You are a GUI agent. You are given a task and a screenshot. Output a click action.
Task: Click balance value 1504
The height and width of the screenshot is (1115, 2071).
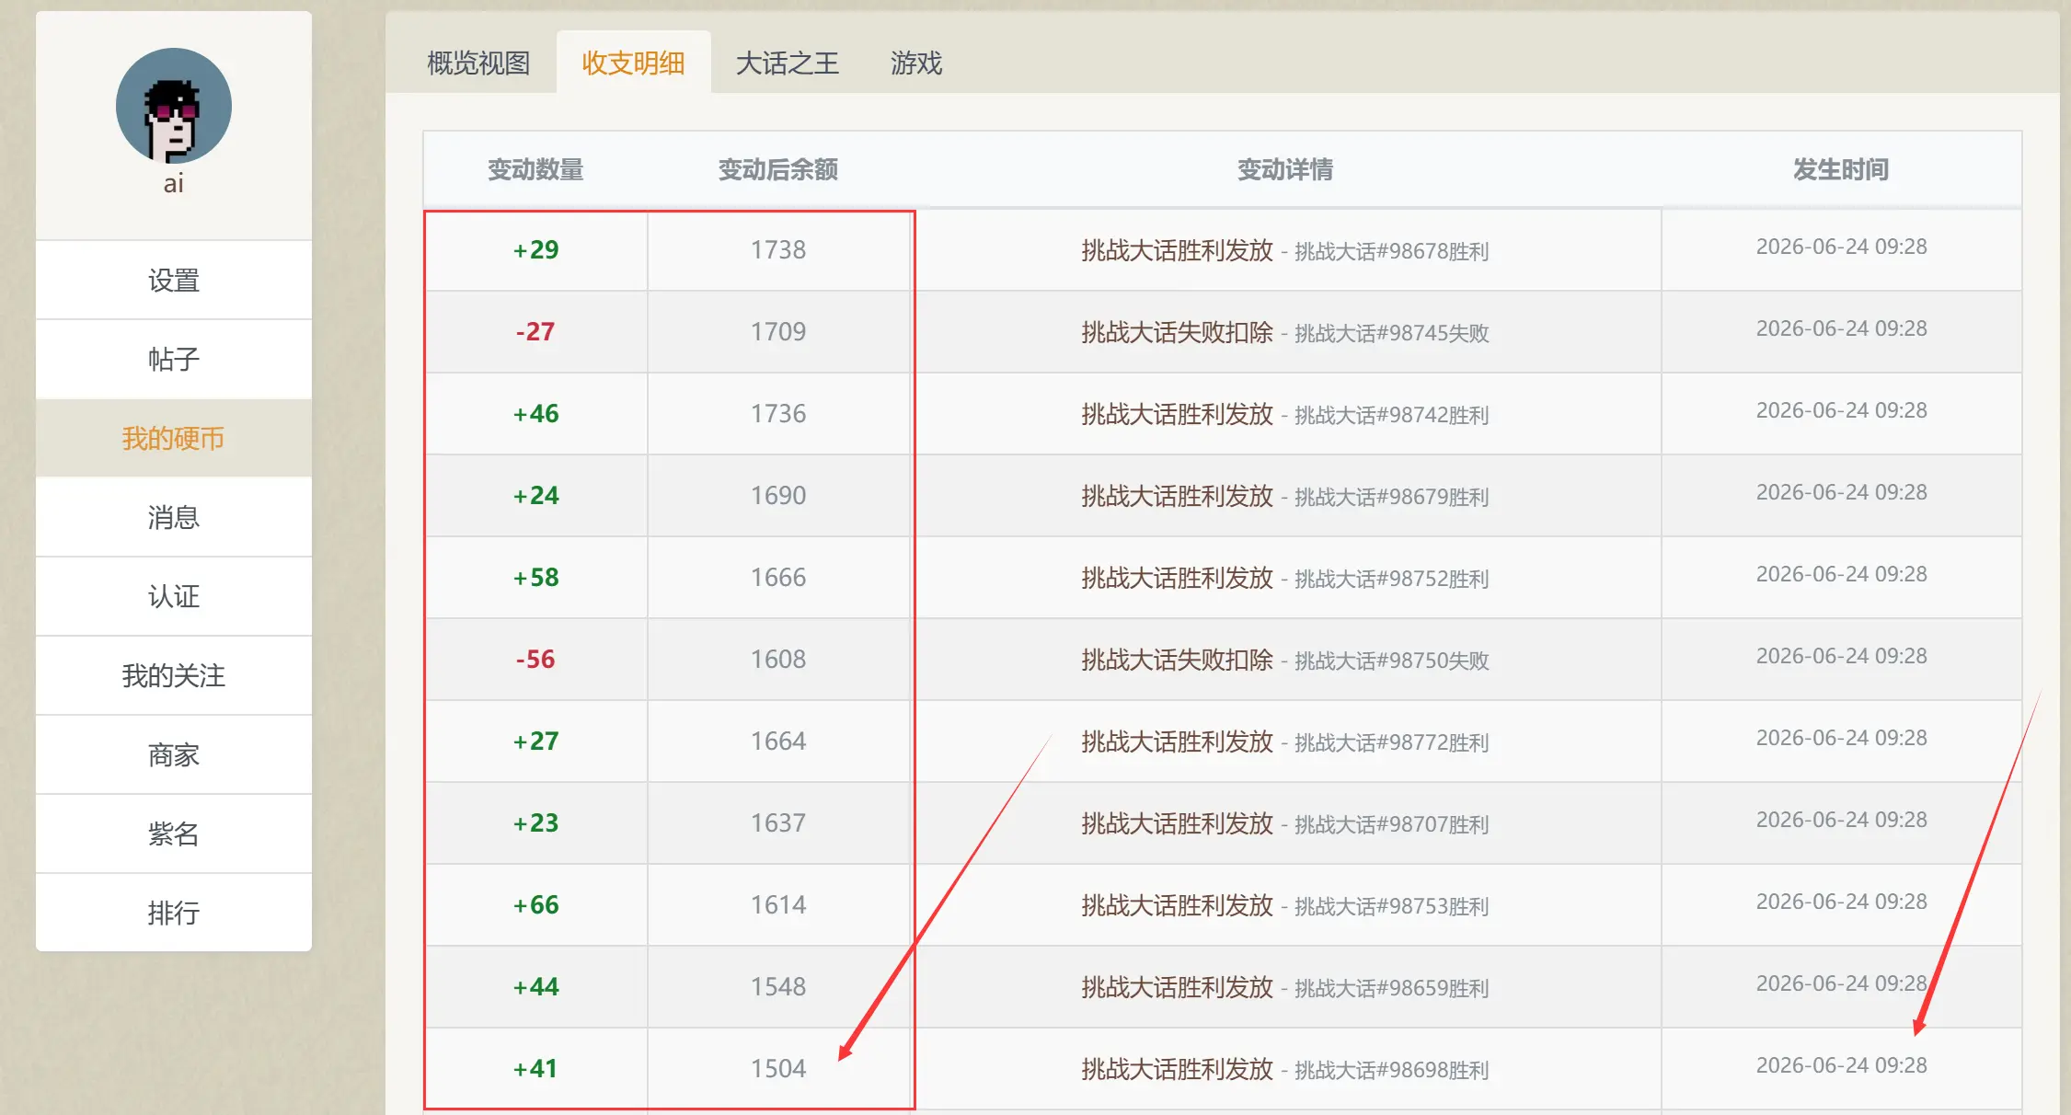click(778, 1068)
